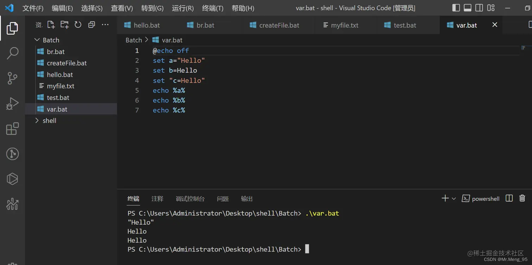Switch to the hello.bat editor tab

click(147, 25)
